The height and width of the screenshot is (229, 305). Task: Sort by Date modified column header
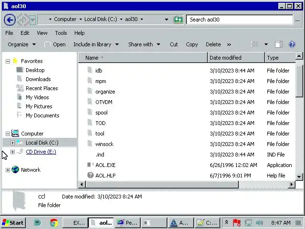[236, 58]
